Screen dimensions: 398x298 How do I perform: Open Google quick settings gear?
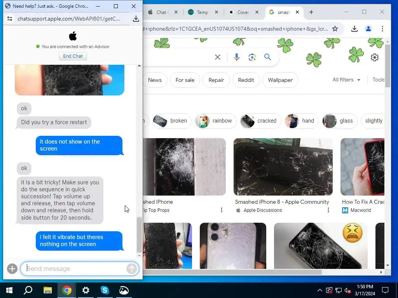point(375,57)
